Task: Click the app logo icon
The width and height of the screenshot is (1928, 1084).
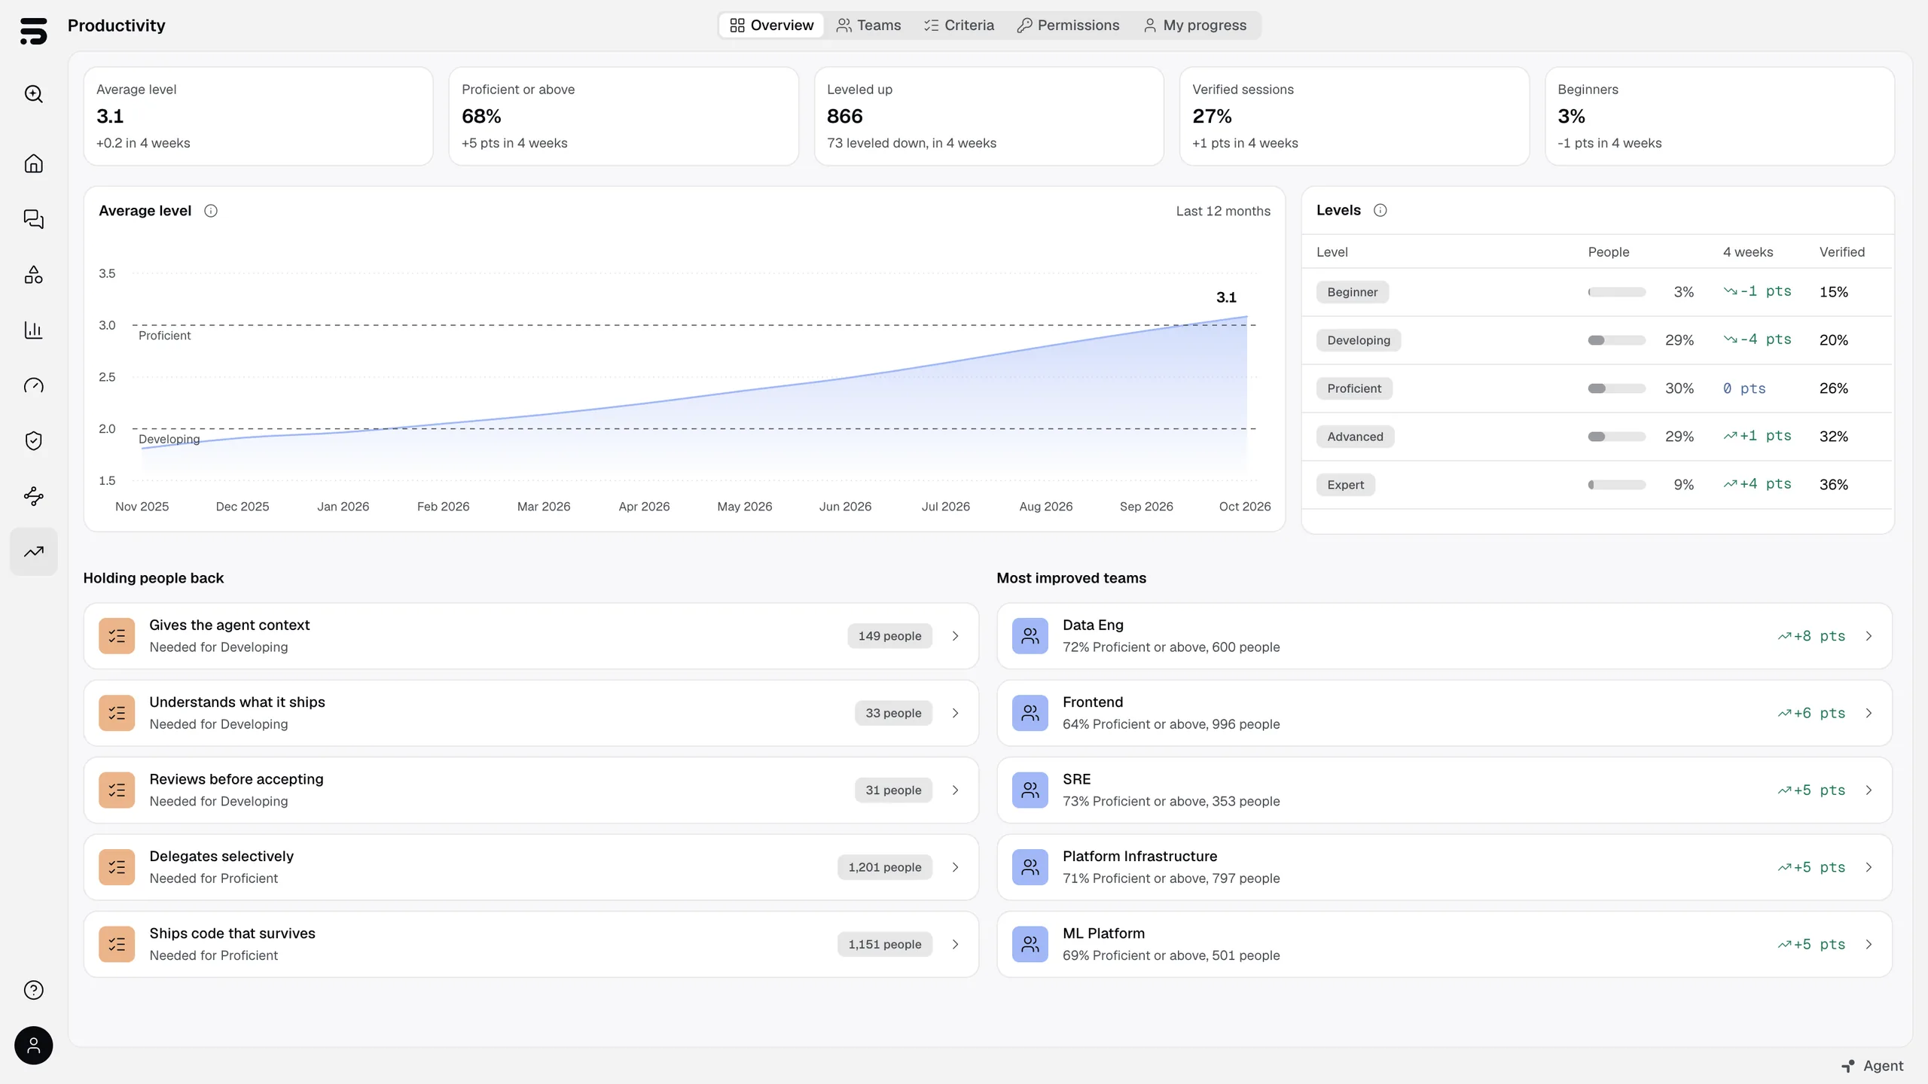Action: click(33, 31)
